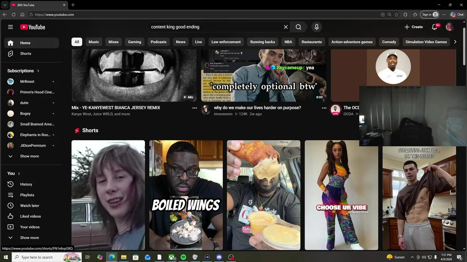The width and height of the screenshot is (467, 262).
Task: Open Discord from the taskbar
Action: click(219, 257)
